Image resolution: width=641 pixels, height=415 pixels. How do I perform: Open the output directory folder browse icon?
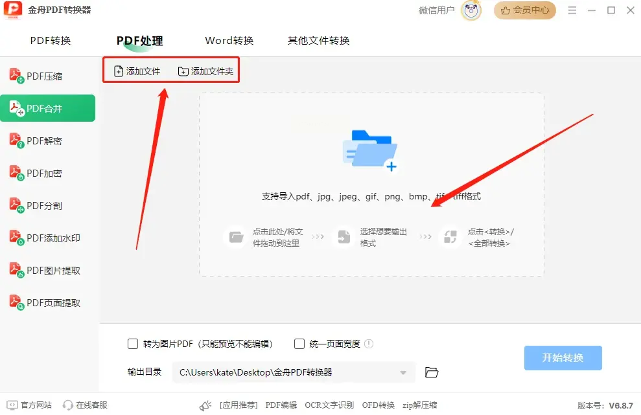pos(432,372)
